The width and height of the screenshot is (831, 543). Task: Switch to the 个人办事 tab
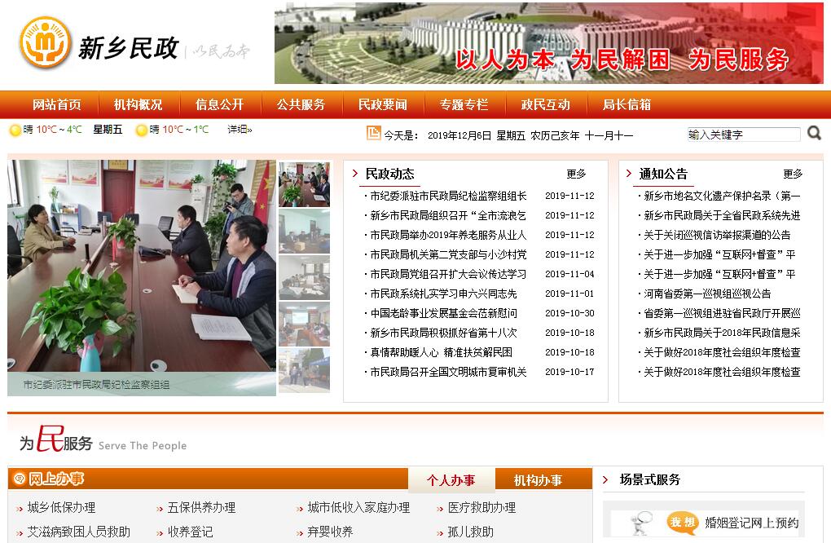[x=451, y=480]
